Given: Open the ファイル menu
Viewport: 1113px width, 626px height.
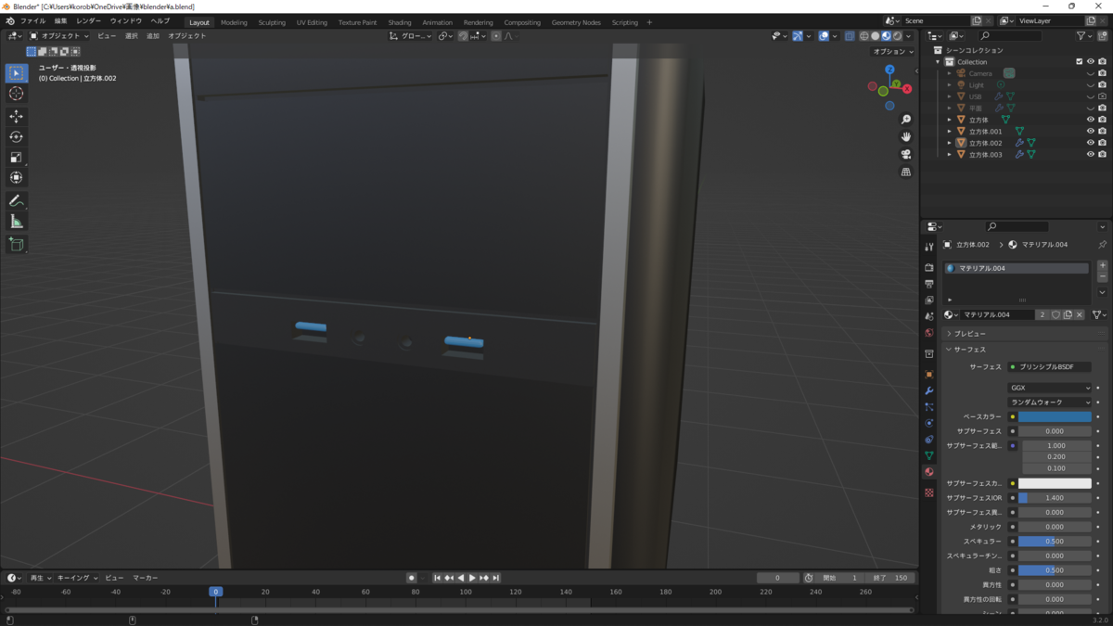Looking at the screenshot, I should point(32,20).
